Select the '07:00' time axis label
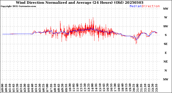This screenshot has width=172, height=93. [47, 88]
